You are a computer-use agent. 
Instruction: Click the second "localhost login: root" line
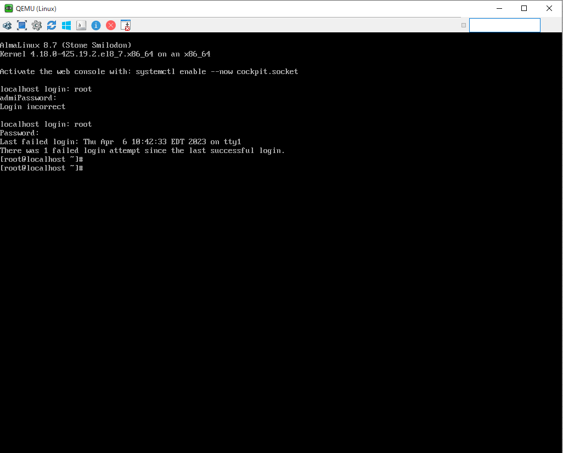coord(46,124)
